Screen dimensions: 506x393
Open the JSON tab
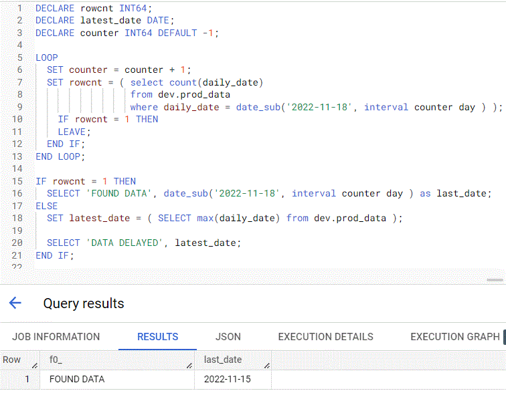point(228,337)
